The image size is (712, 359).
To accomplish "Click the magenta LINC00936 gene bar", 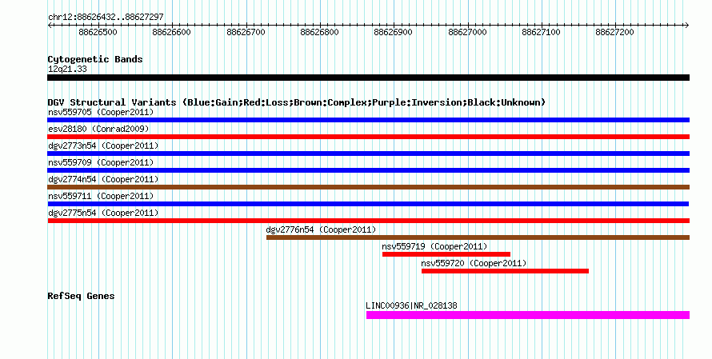I will tap(528, 315).
